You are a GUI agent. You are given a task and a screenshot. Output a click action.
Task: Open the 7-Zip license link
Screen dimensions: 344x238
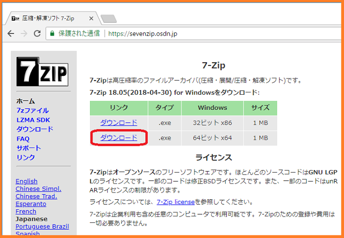click(176, 202)
